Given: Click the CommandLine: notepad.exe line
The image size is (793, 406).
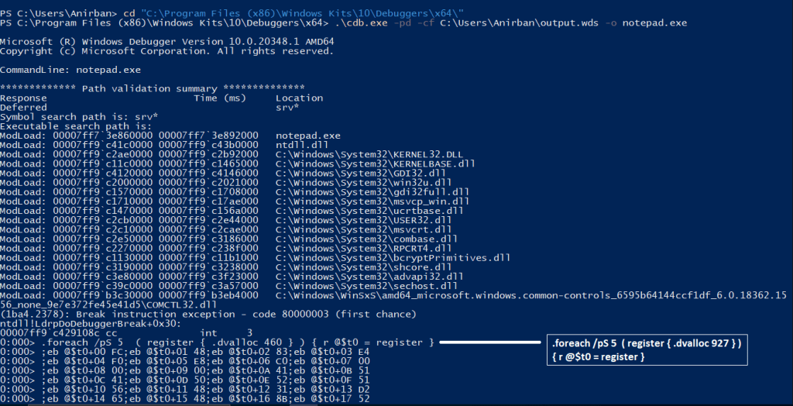Looking at the screenshot, I should pos(70,70).
